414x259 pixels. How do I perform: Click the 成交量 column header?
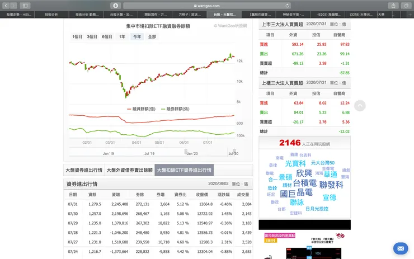tap(243, 195)
